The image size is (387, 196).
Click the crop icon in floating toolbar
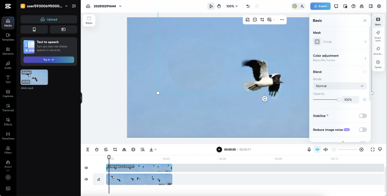click(x=262, y=20)
